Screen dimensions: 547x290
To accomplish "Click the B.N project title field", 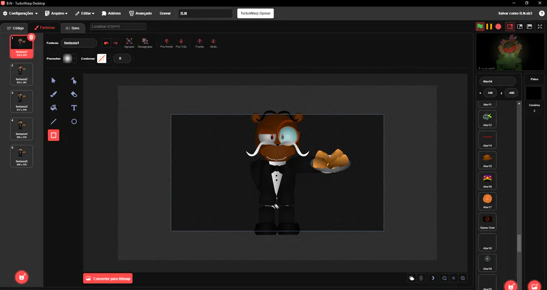I will point(205,13).
